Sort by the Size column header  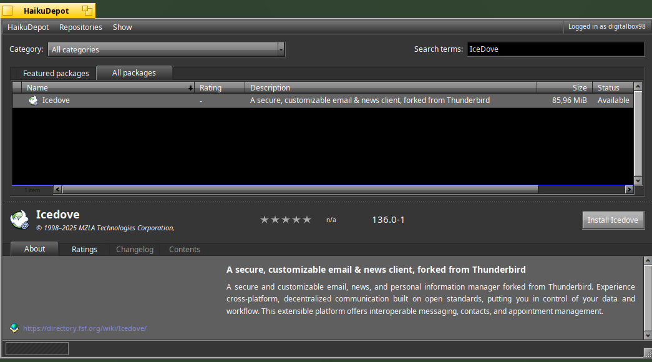[x=565, y=88]
